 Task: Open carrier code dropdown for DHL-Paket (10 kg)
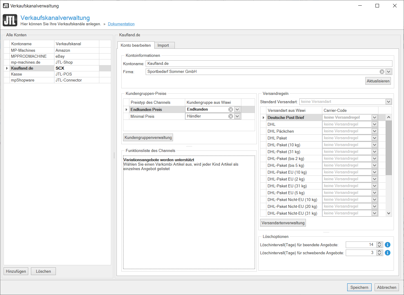pos(375,145)
